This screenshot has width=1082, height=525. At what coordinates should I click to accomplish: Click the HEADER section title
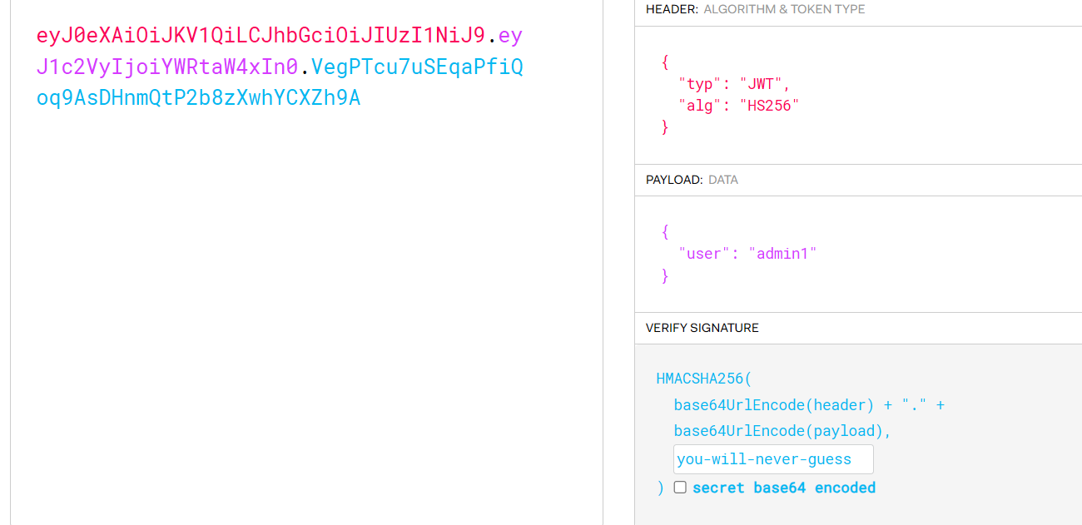(672, 9)
